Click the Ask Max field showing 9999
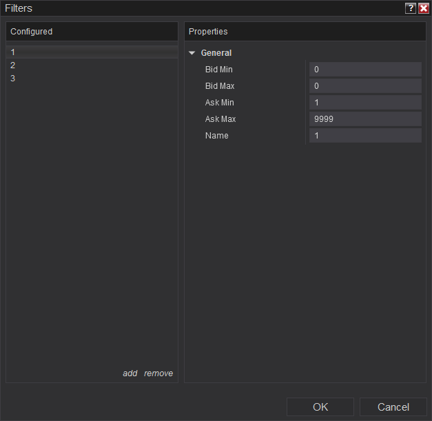Screen dimensions: 432x421 click(364, 119)
